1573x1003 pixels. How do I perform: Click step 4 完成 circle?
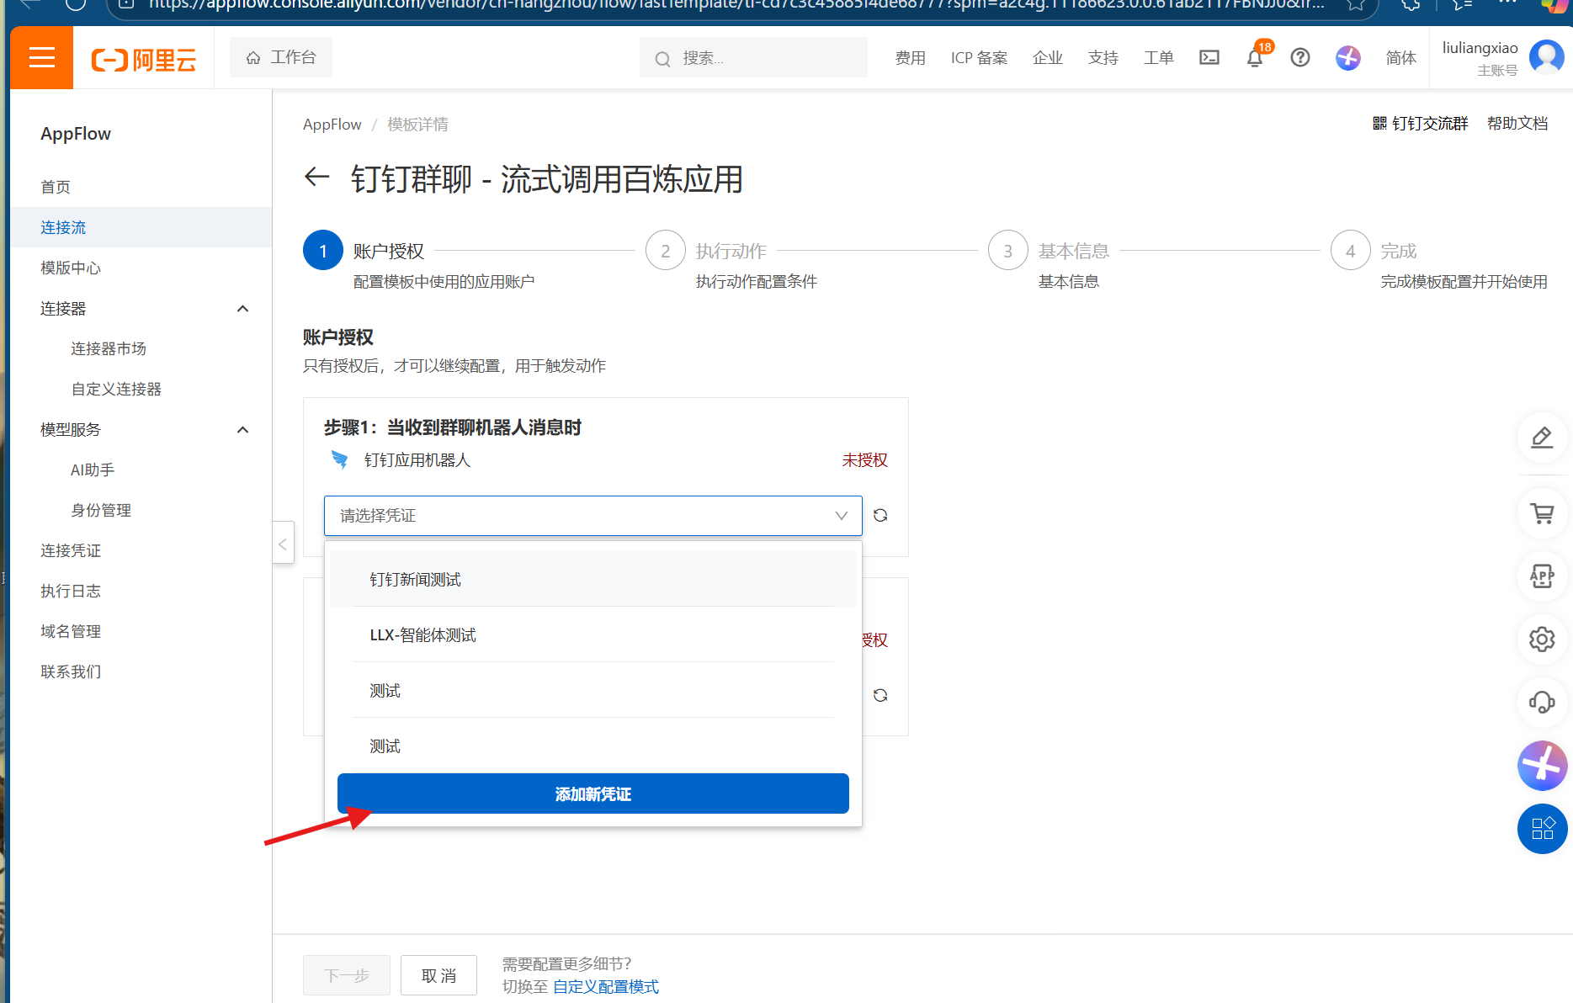coord(1351,250)
